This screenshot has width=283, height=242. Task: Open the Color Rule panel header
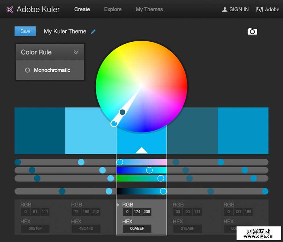36,52
